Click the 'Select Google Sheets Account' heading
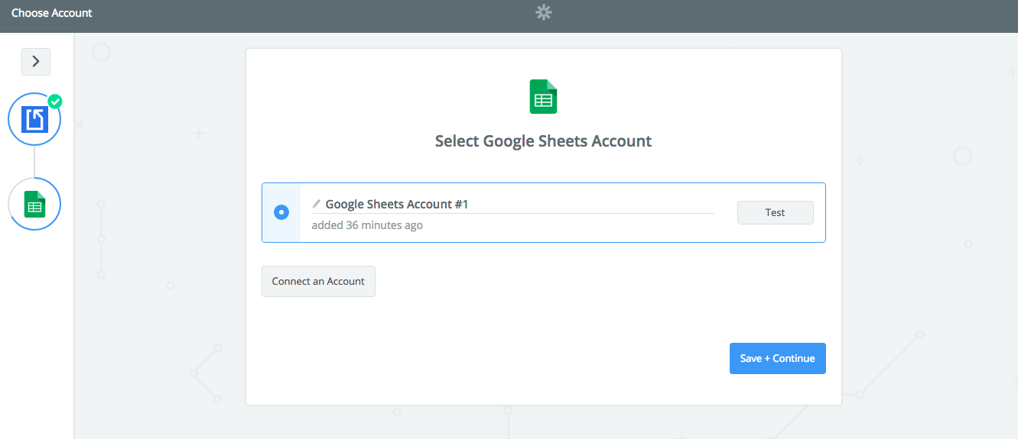This screenshot has height=439, width=1018. pyautogui.click(x=544, y=140)
